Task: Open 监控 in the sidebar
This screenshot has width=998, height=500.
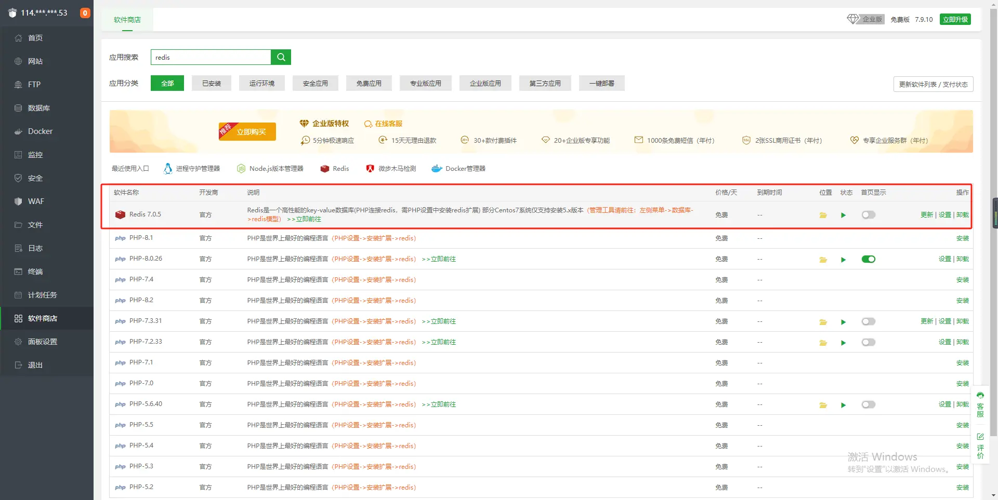Action: click(x=47, y=155)
